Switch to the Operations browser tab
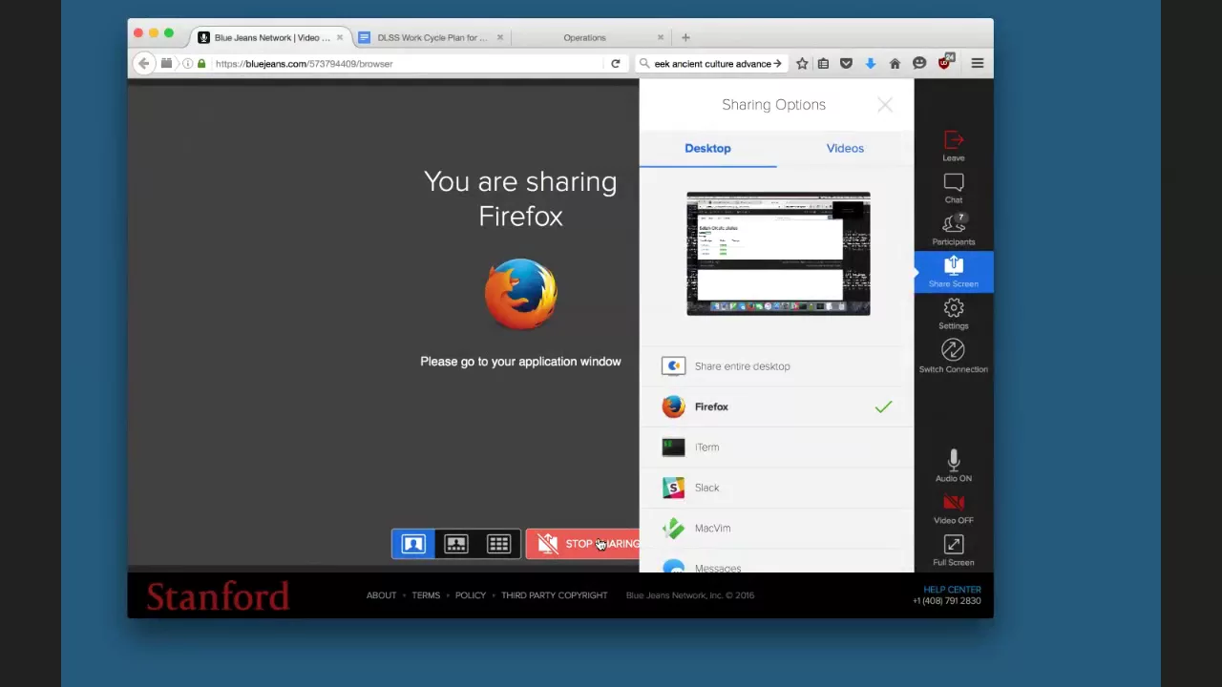The width and height of the screenshot is (1222, 687). 584,37
